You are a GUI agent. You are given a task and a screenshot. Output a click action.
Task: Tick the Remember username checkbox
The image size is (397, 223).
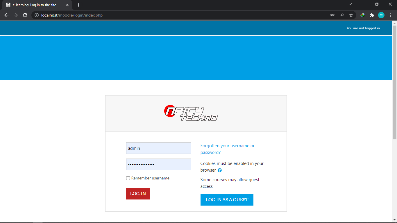[x=128, y=178]
